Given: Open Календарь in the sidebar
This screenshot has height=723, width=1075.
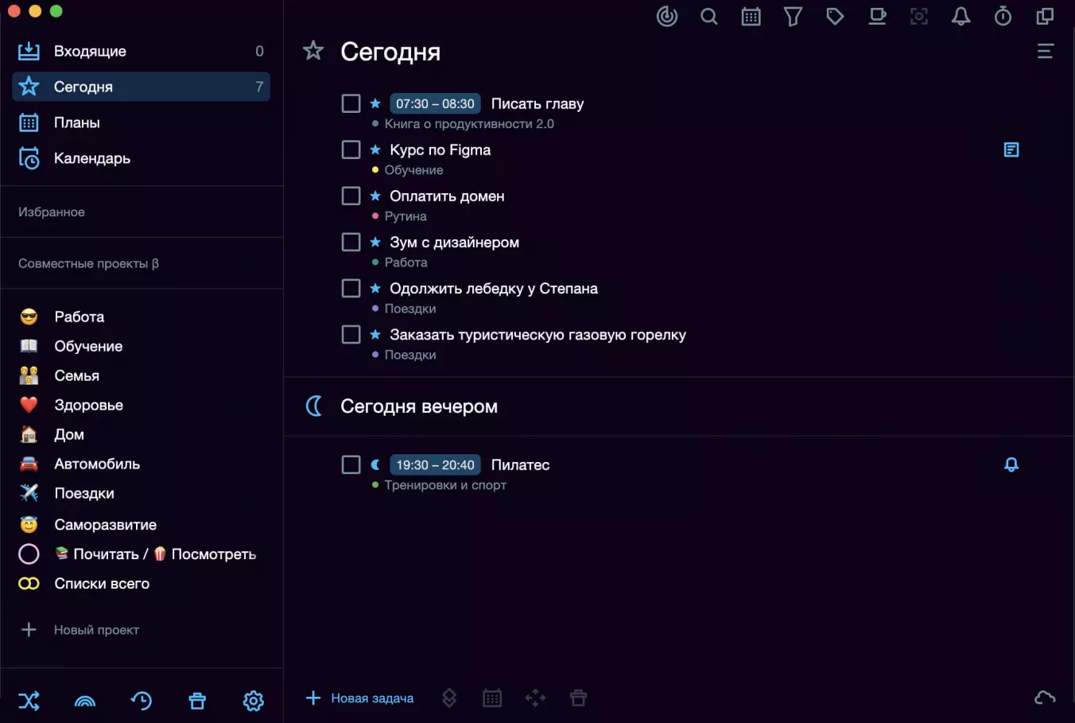Looking at the screenshot, I should click(142, 158).
